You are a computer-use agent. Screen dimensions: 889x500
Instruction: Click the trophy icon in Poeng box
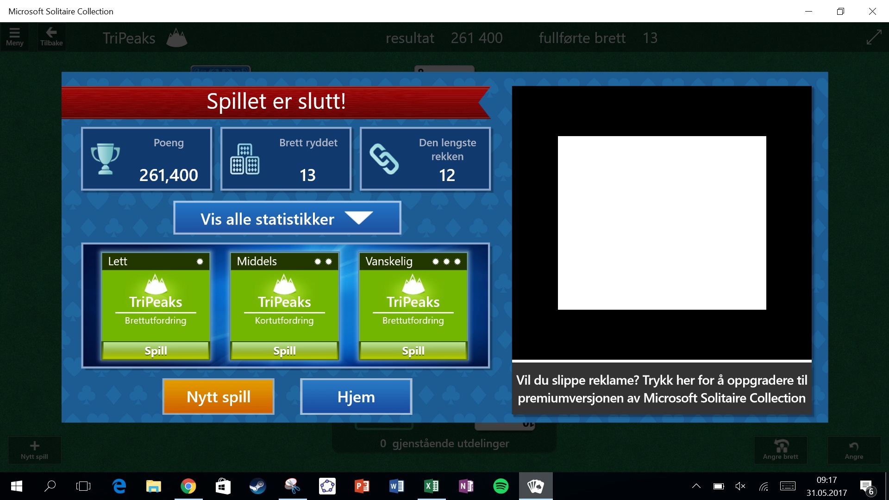(105, 159)
